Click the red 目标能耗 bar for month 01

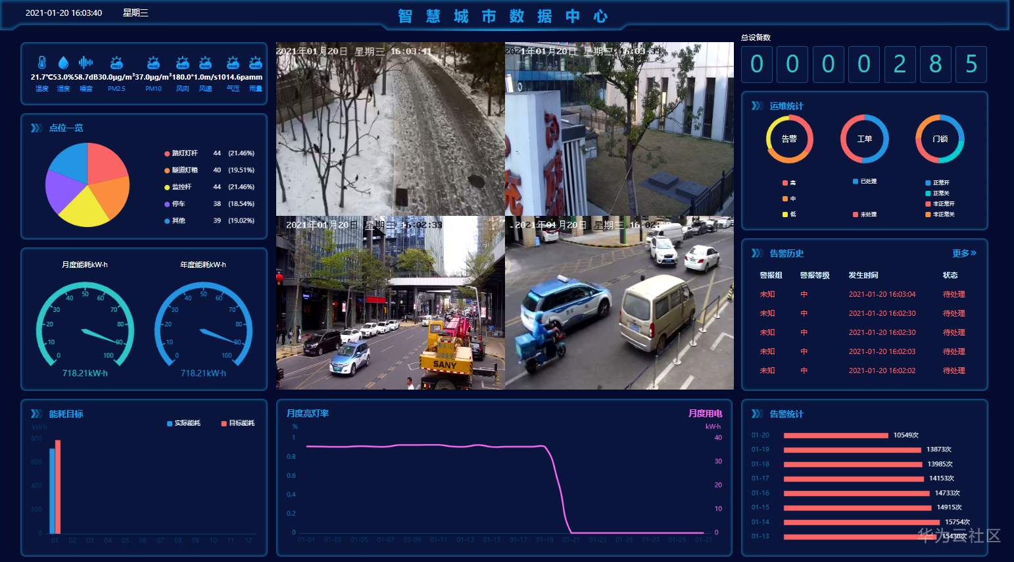(x=58, y=487)
